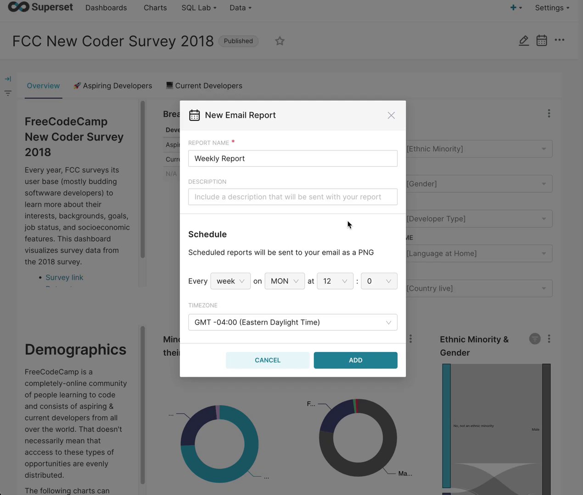Click the scrollbar of Demographics text panel
583x495 pixels.
click(142, 405)
